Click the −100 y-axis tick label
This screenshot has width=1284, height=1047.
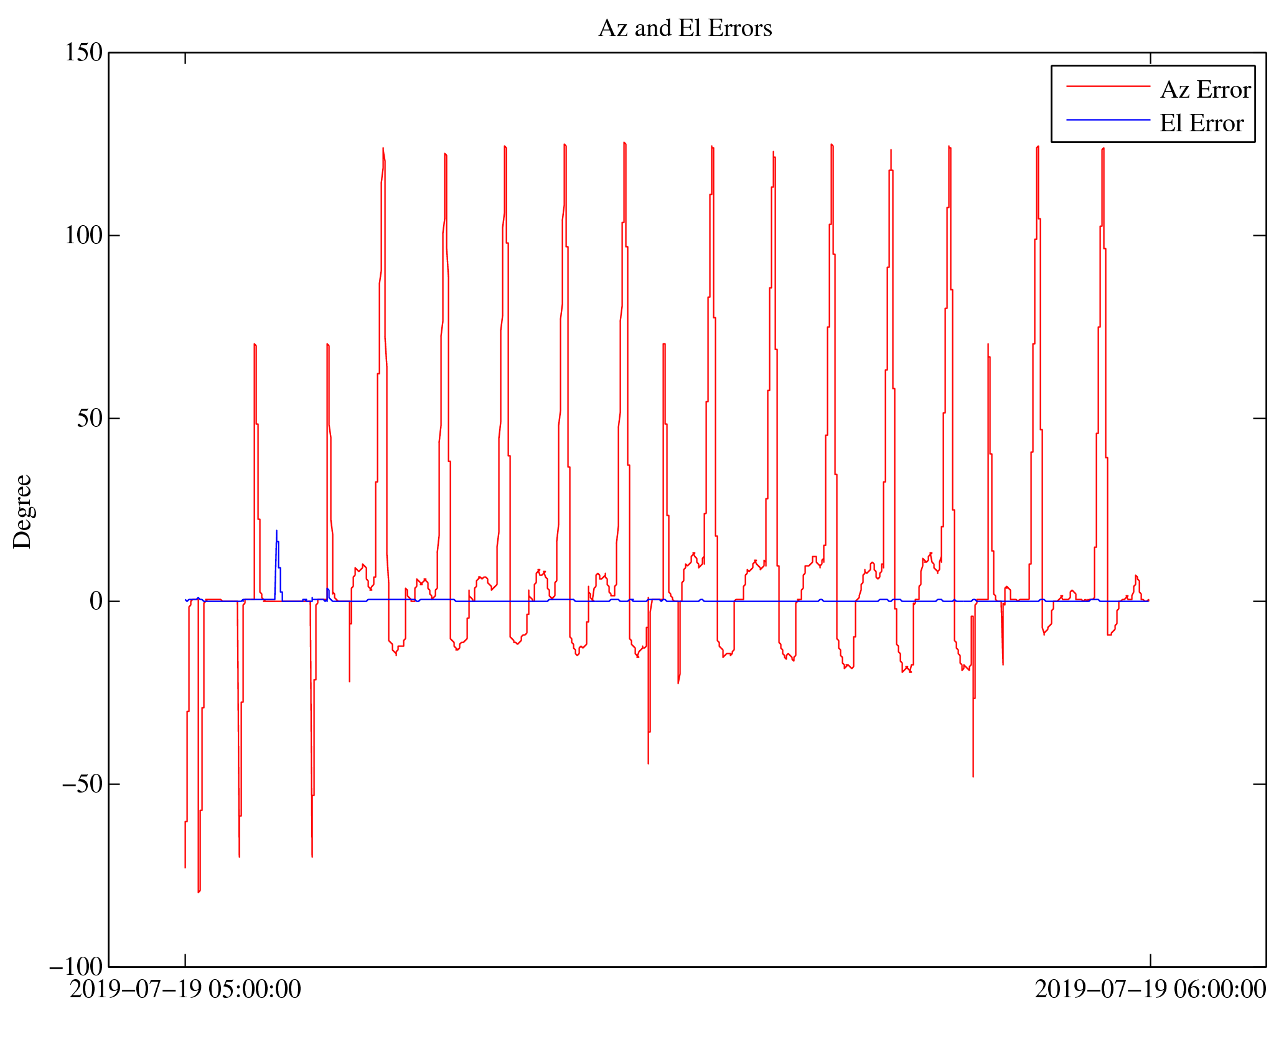tap(75, 967)
